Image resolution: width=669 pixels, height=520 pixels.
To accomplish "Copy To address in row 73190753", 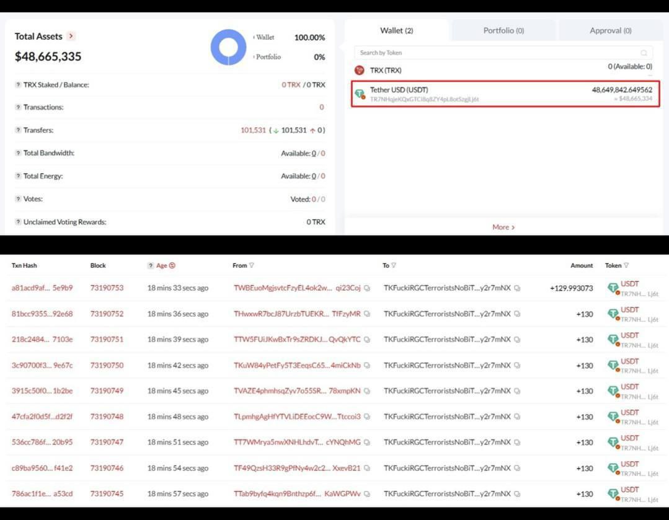I will (x=517, y=288).
